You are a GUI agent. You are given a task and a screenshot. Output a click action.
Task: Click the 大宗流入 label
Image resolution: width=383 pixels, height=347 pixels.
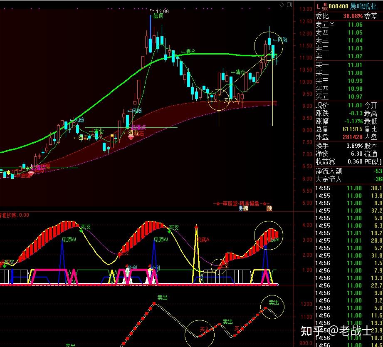pyautogui.click(x=329, y=179)
